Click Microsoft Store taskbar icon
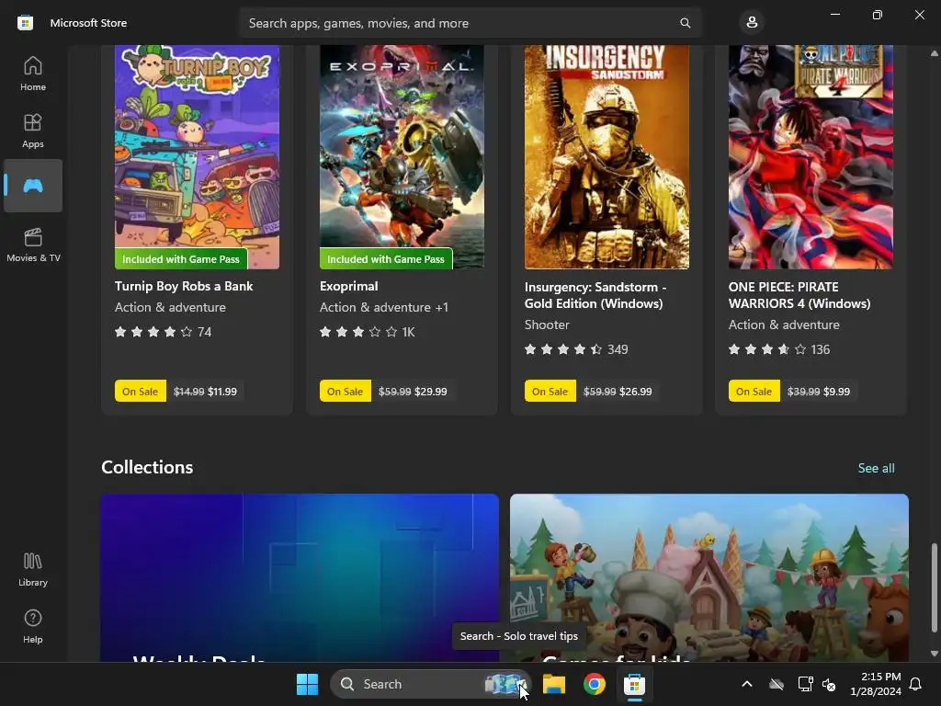 tap(634, 684)
